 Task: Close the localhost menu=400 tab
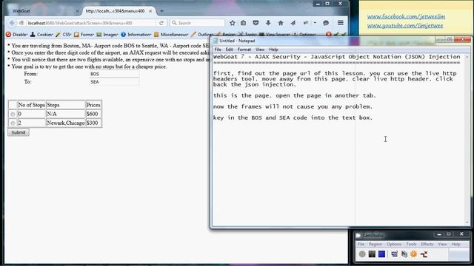point(150,11)
